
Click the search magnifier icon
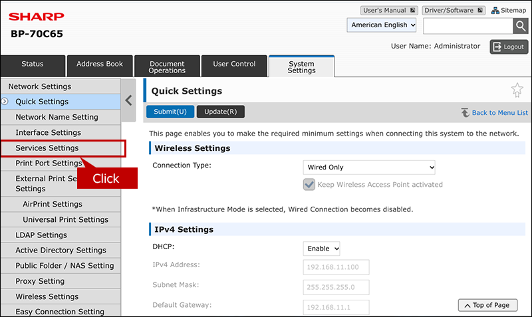(x=520, y=26)
